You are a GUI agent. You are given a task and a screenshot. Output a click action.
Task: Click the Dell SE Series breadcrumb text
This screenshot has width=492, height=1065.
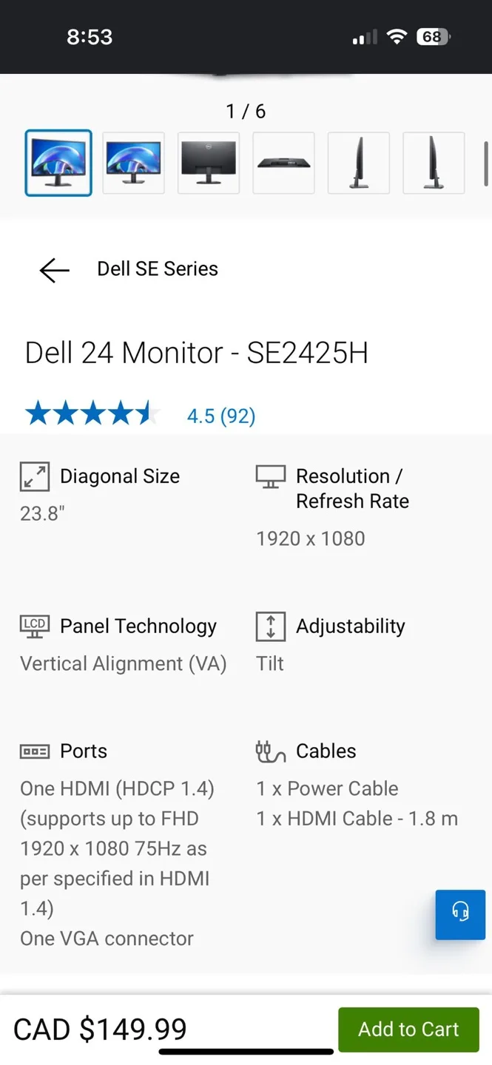point(157,268)
